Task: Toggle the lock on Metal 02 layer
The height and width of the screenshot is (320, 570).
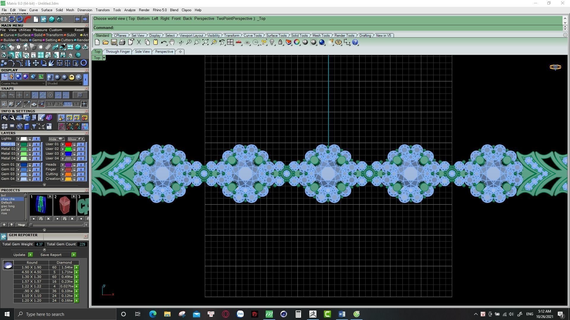Action: pyautogui.click(x=30, y=149)
